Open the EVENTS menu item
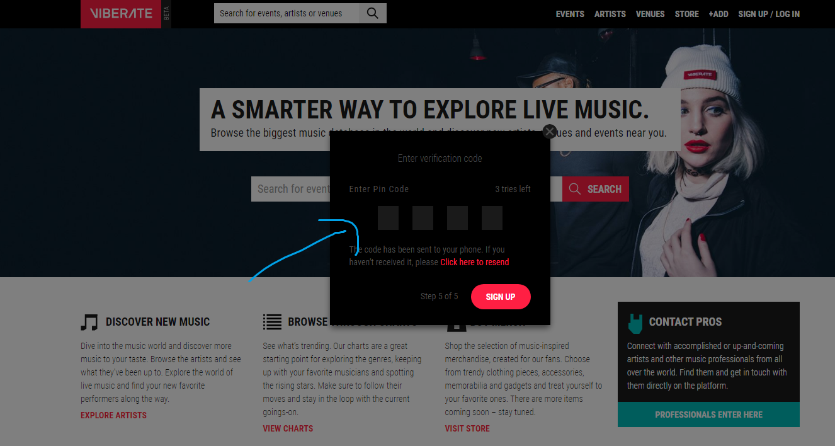This screenshot has height=446, width=835. (570, 14)
